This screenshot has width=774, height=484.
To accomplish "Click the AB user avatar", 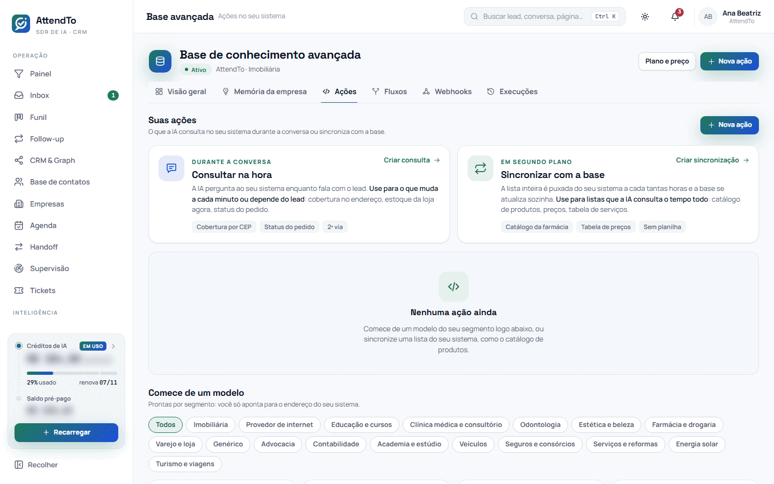I will (708, 17).
